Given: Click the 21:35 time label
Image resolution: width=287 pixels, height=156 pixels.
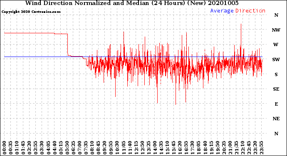Looking at the screenshot, I should [x=236, y=148].
